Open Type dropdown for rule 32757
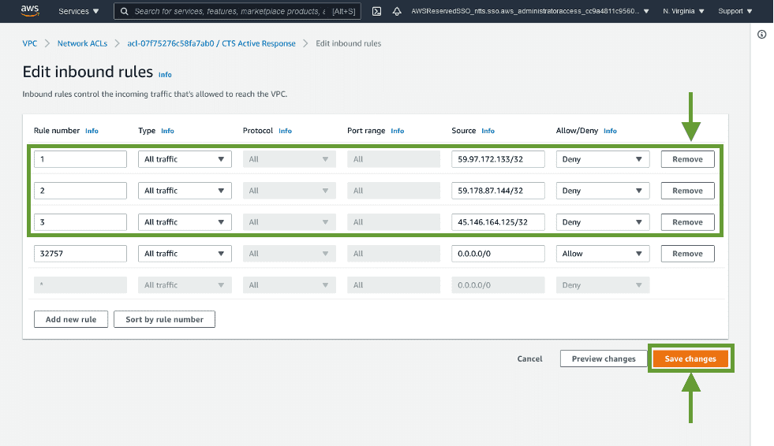This screenshot has height=446, width=774. pos(185,254)
